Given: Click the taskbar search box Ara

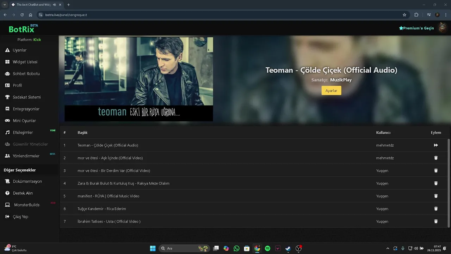Looking at the screenshot, I should pyautogui.click(x=184, y=248).
